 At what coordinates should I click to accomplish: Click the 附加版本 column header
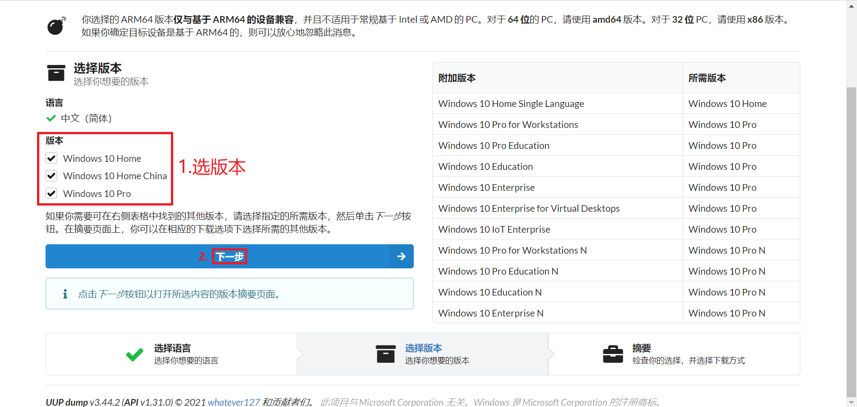tap(557, 78)
